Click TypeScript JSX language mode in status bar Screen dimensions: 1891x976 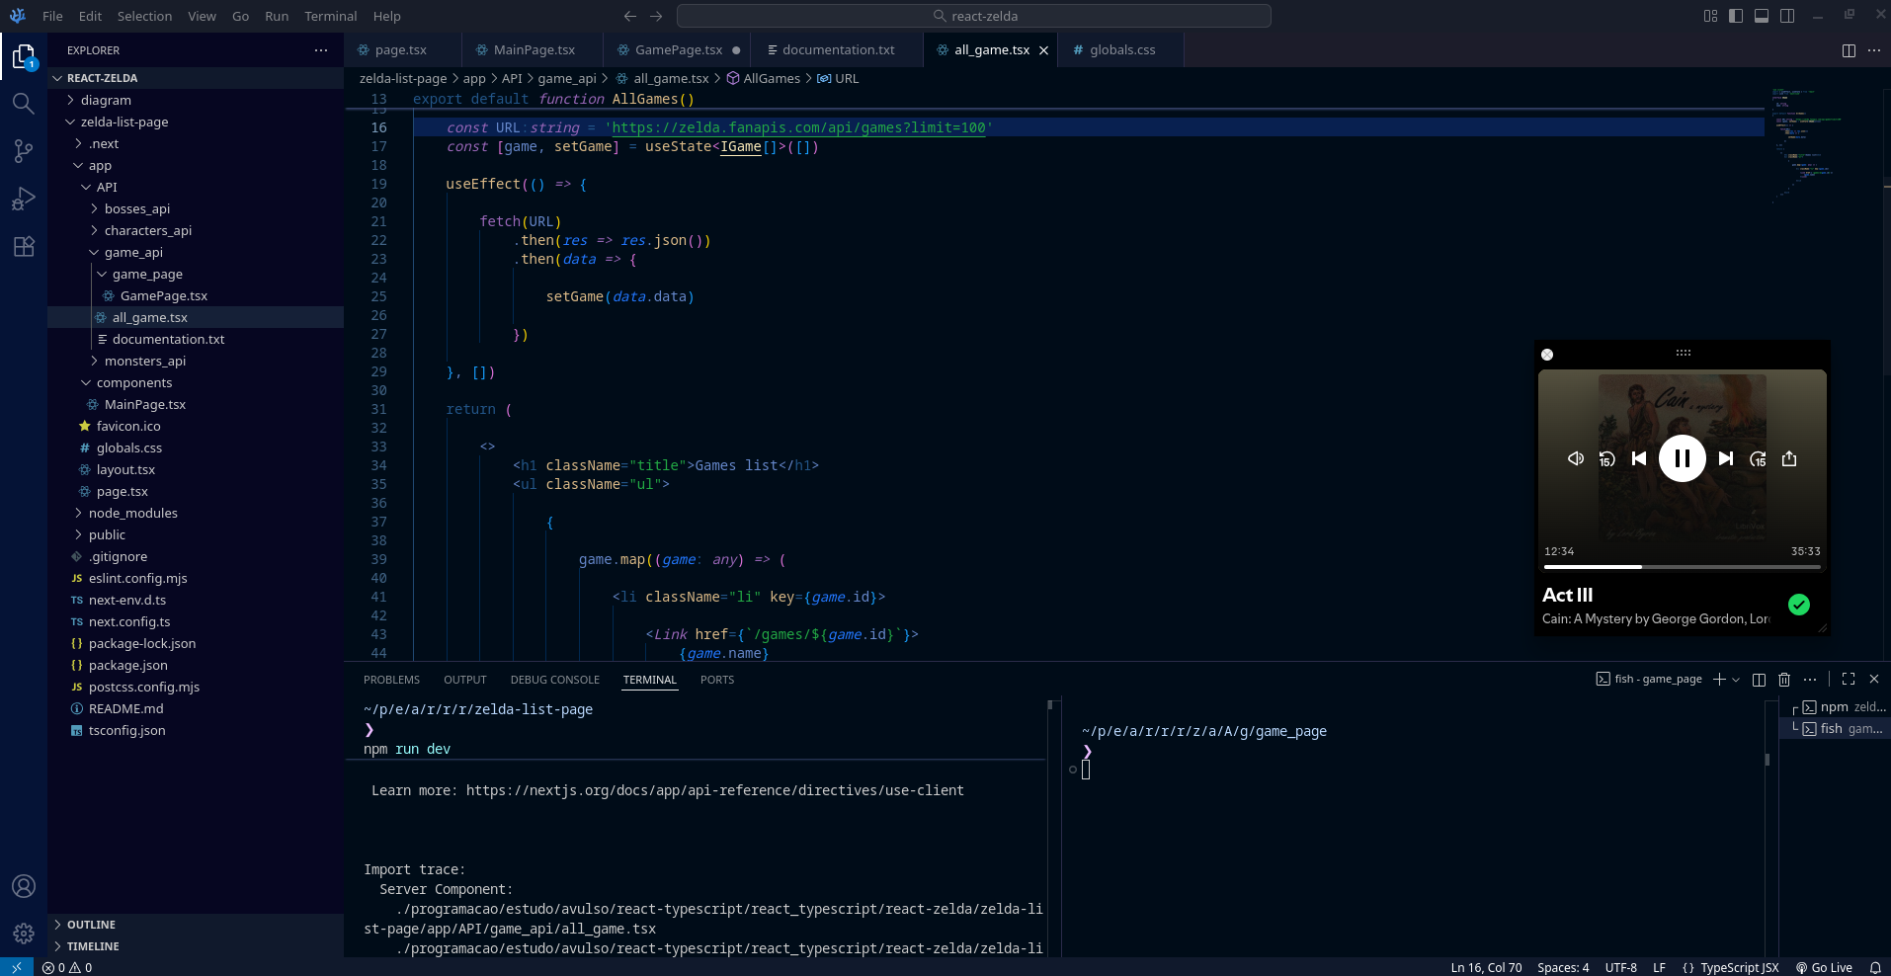(x=1739, y=968)
